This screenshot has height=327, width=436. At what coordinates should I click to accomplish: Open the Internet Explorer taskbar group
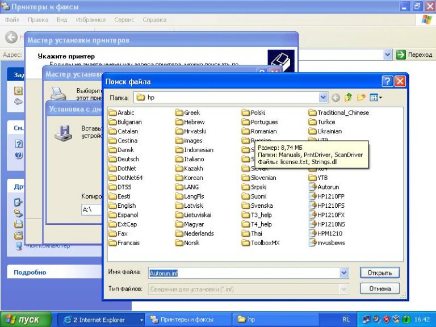[x=101, y=320]
